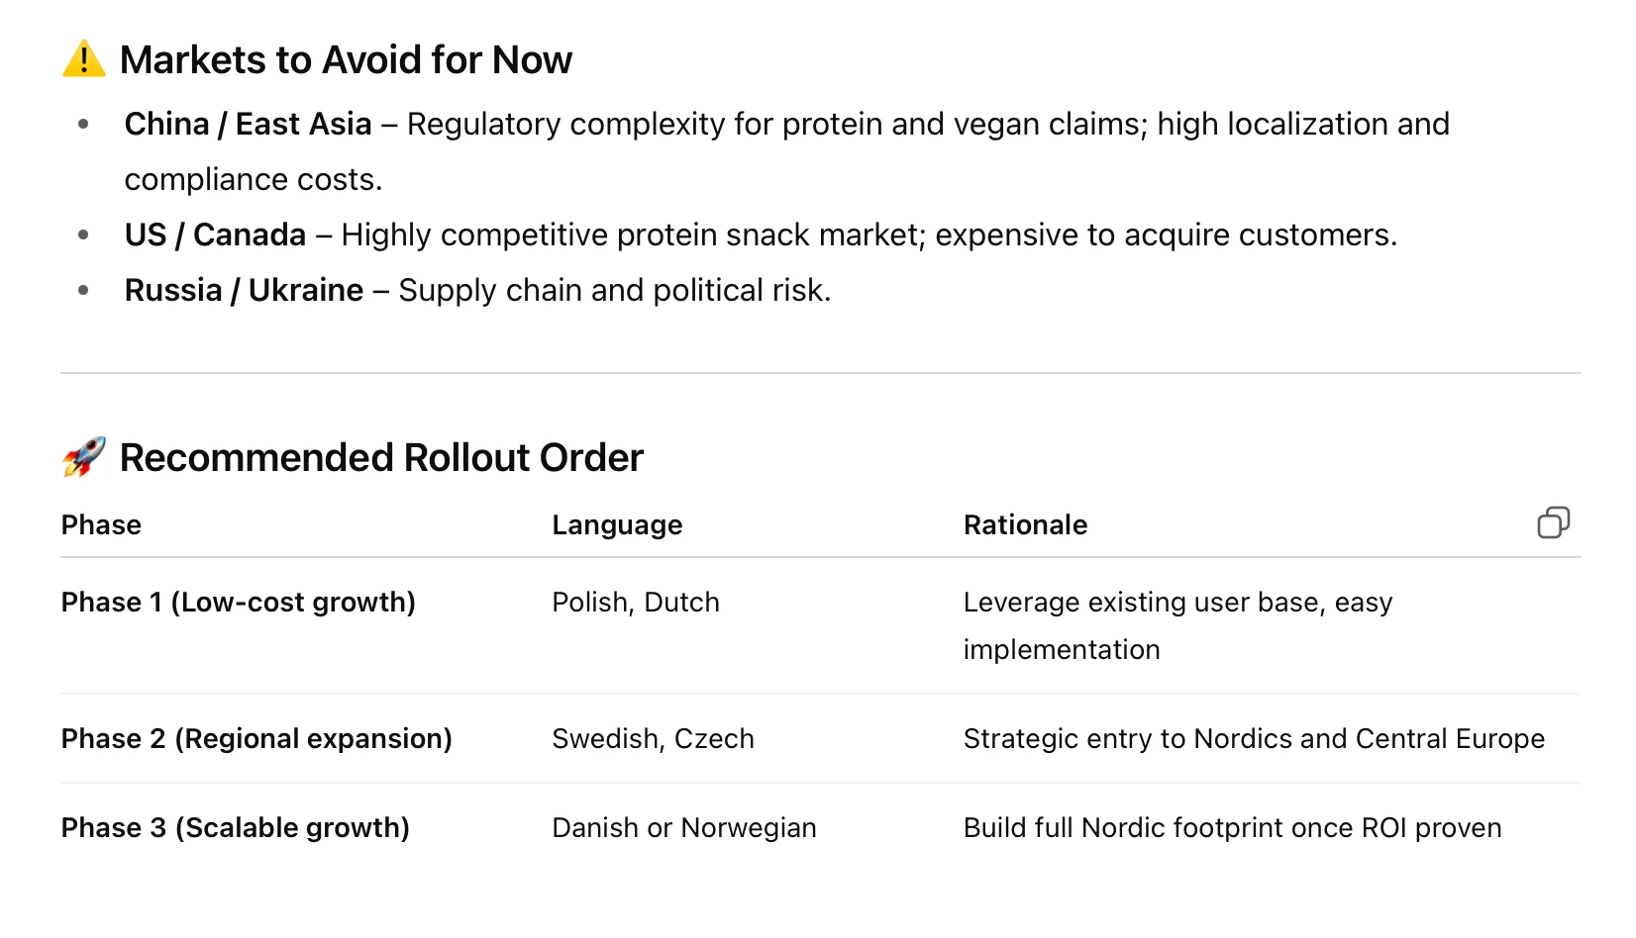Click the 'Recommended Rollout Order' heading
This screenshot has width=1636, height=938.
tap(381, 458)
